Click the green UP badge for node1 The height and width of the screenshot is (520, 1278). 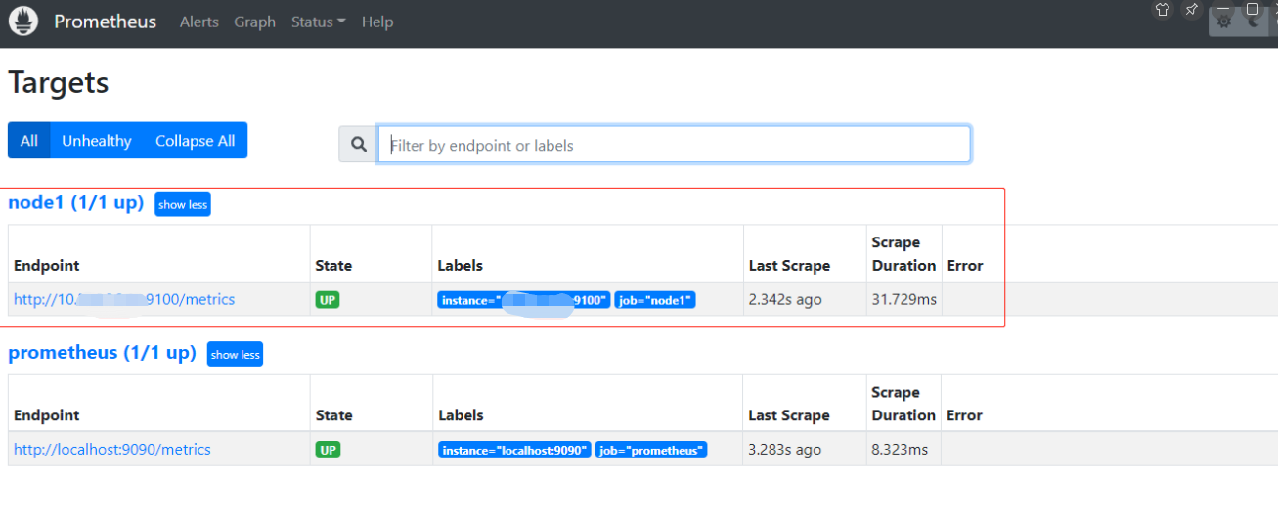[x=328, y=300]
